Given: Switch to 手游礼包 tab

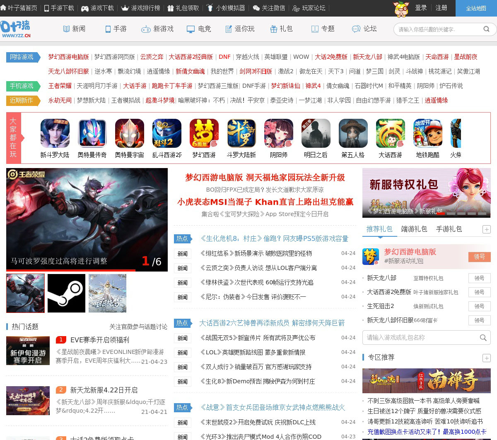Looking at the screenshot, I should coord(449,229).
